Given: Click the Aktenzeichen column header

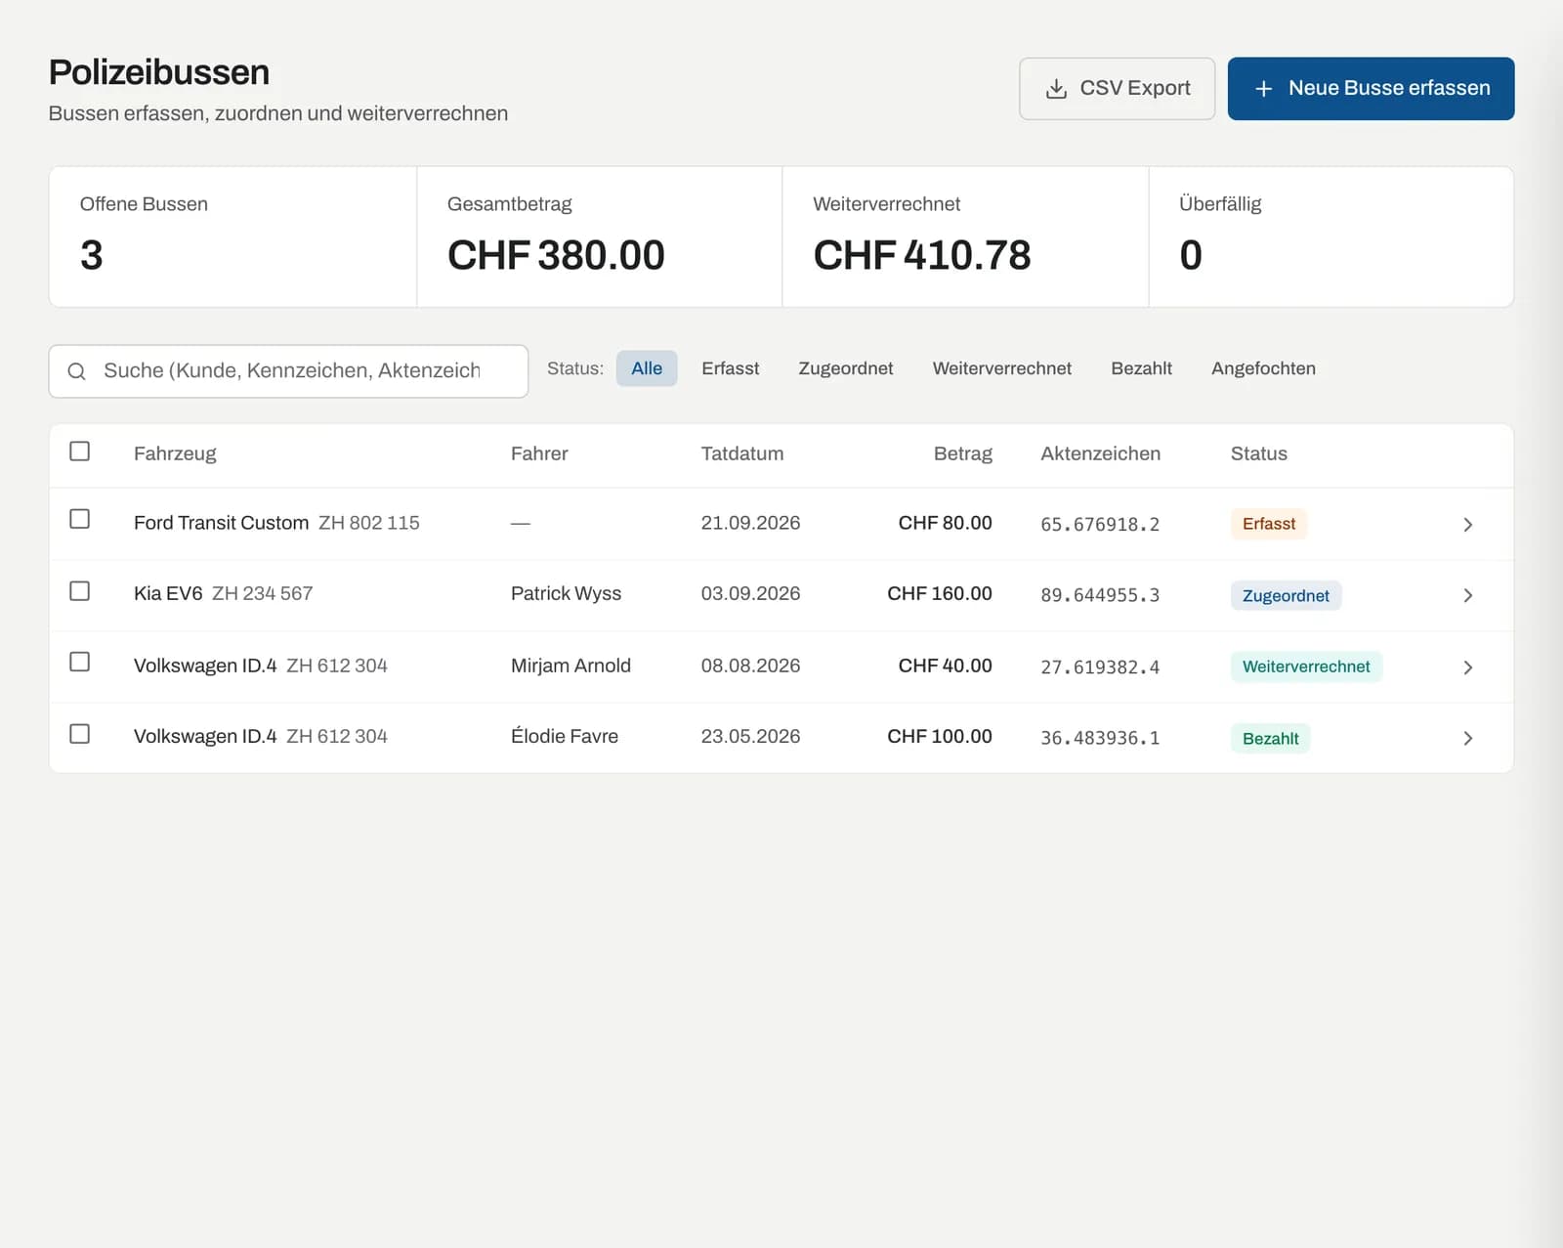Looking at the screenshot, I should [1100, 453].
